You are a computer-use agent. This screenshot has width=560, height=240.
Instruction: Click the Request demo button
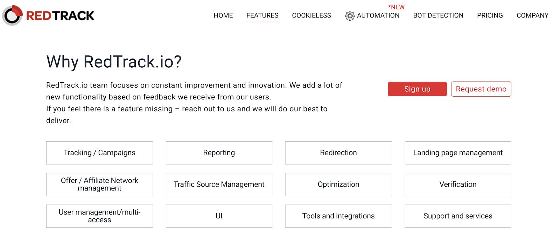(x=481, y=89)
